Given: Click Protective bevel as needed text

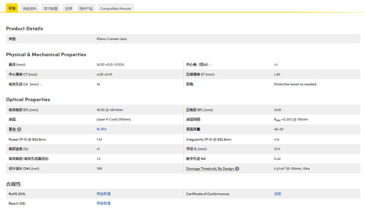Looking at the screenshot, I should tap(295, 84).
